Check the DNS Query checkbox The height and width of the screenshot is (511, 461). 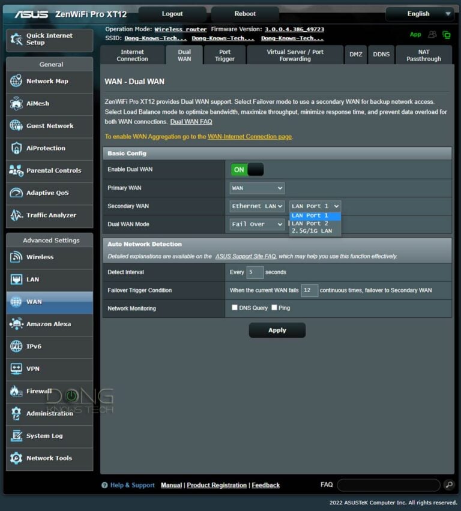pos(235,308)
